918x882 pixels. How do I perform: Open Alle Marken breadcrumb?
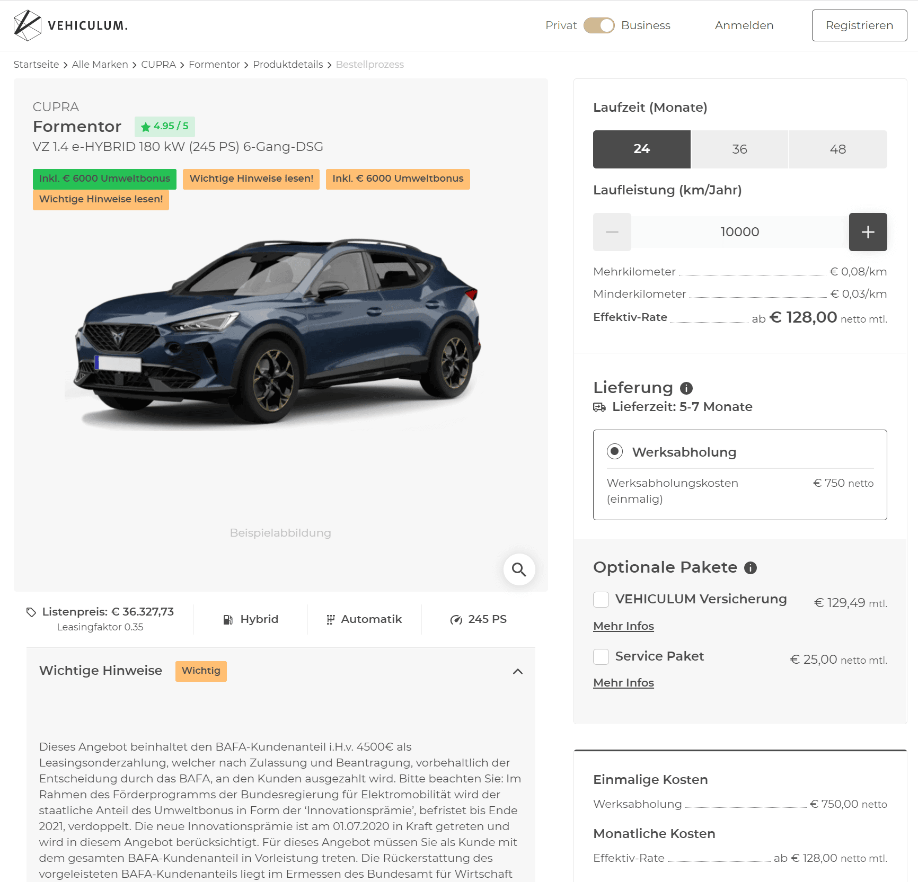(x=100, y=65)
